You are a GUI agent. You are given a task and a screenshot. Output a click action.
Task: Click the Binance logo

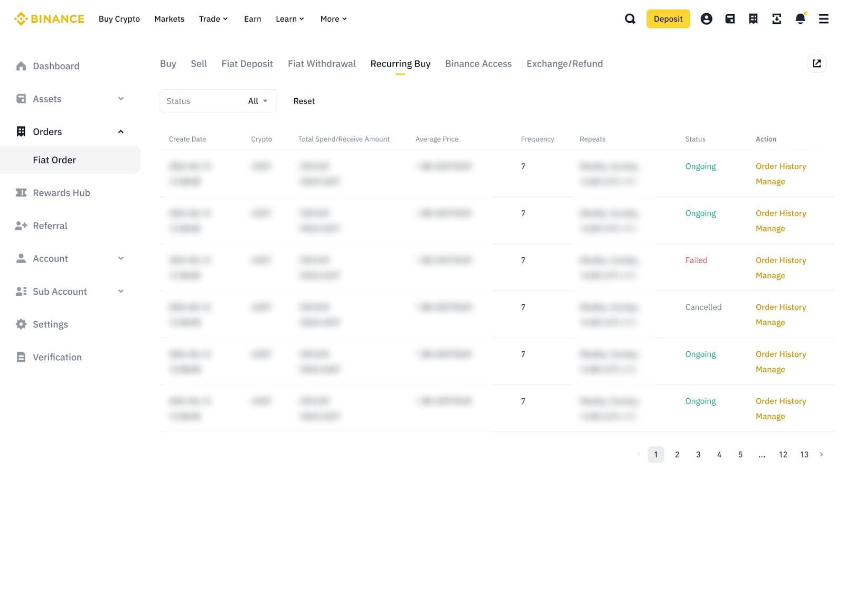(x=49, y=19)
